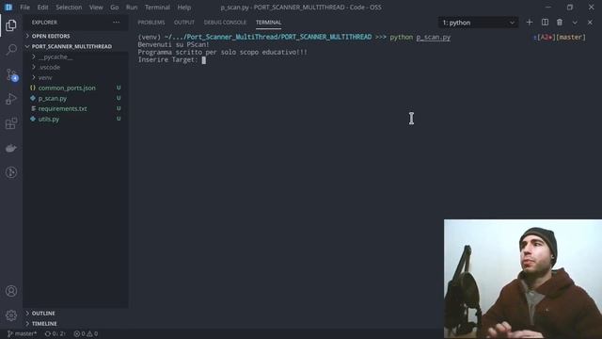Open utils.py file
Viewport: 602px width, 339px height.
click(49, 120)
